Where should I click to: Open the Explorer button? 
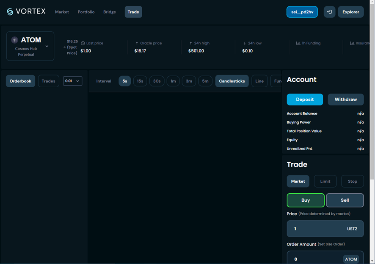[x=351, y=12]
